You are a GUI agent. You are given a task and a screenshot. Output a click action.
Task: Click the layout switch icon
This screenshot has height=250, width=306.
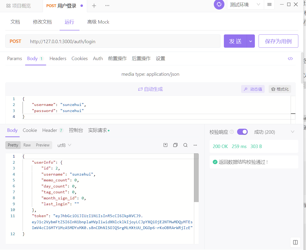[295, 242]
